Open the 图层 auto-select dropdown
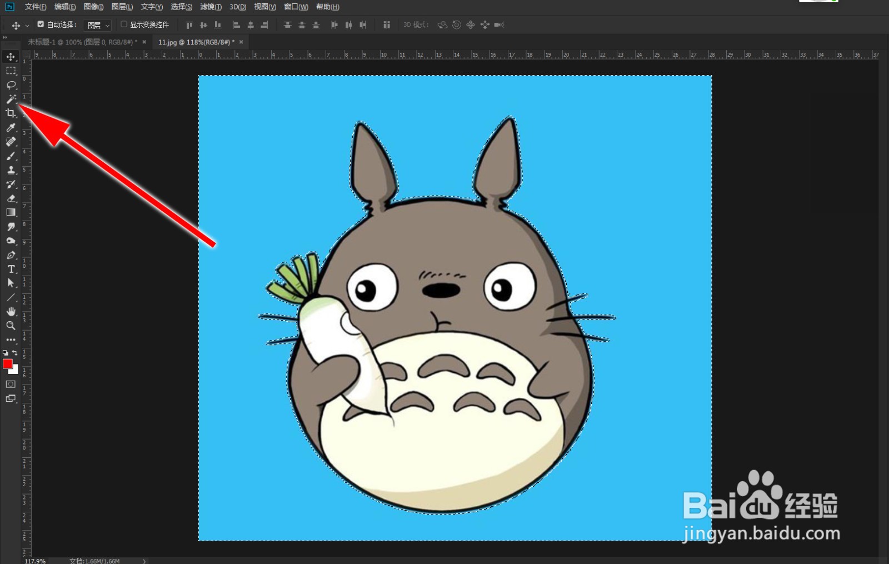Screen dimensions: 889x564 [x=98, y=25]
